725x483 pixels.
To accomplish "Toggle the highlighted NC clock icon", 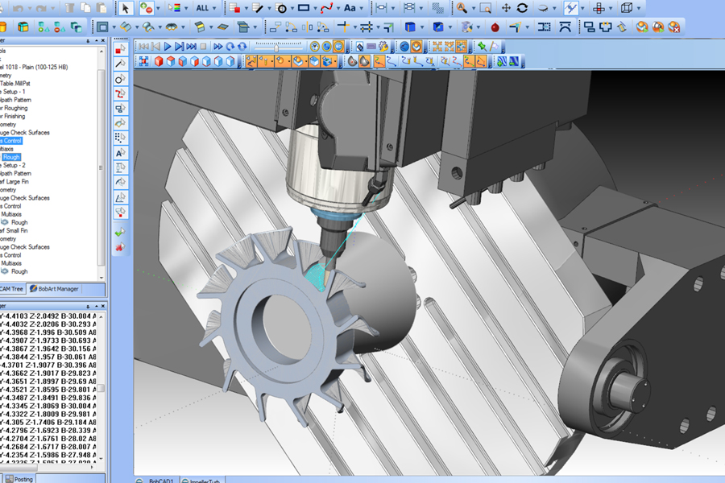I will point(338,46).
